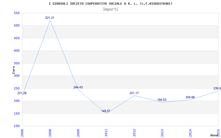
Task: Click the 150 y-axis tick label
Action: tap(17, 113)
